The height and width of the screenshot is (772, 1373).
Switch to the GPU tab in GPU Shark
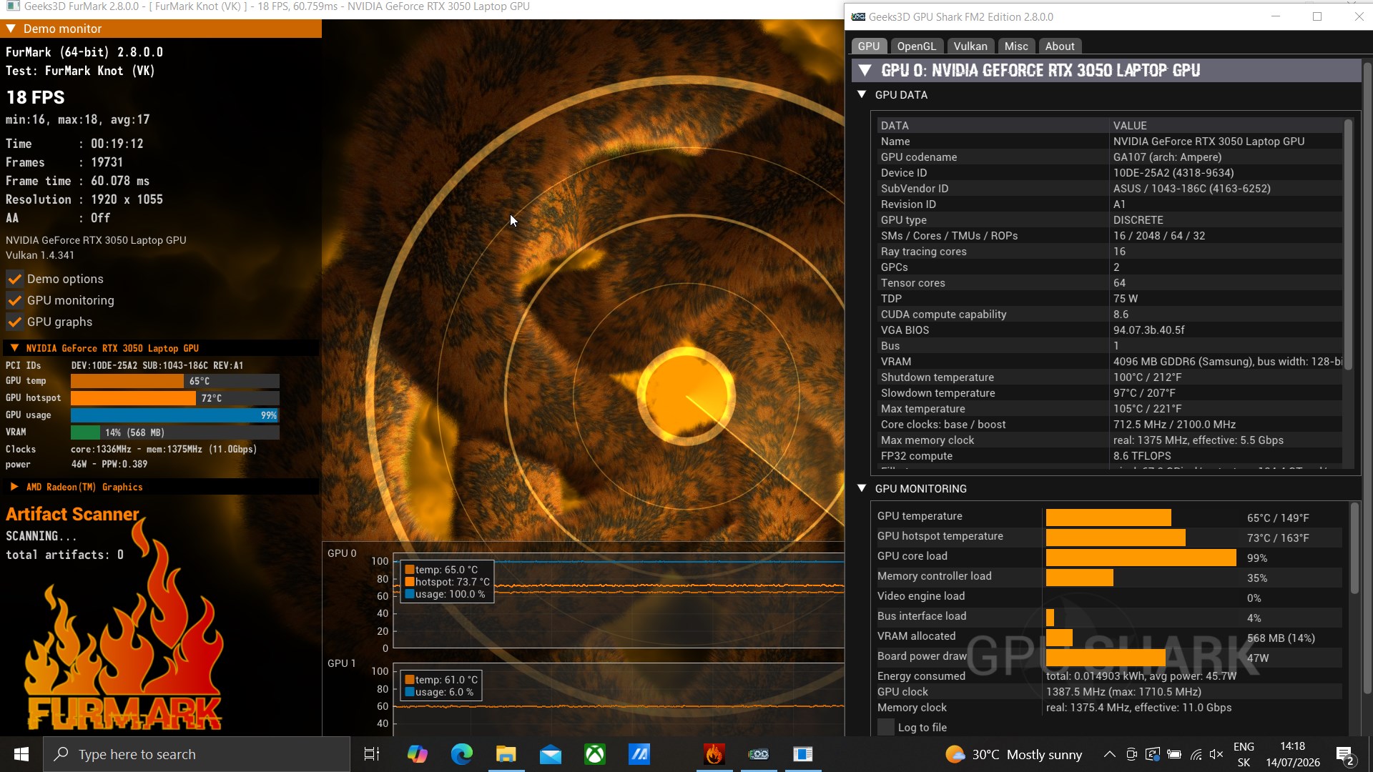click(869, 46)
